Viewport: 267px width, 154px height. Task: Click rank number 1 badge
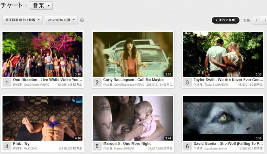pos(7,83)
